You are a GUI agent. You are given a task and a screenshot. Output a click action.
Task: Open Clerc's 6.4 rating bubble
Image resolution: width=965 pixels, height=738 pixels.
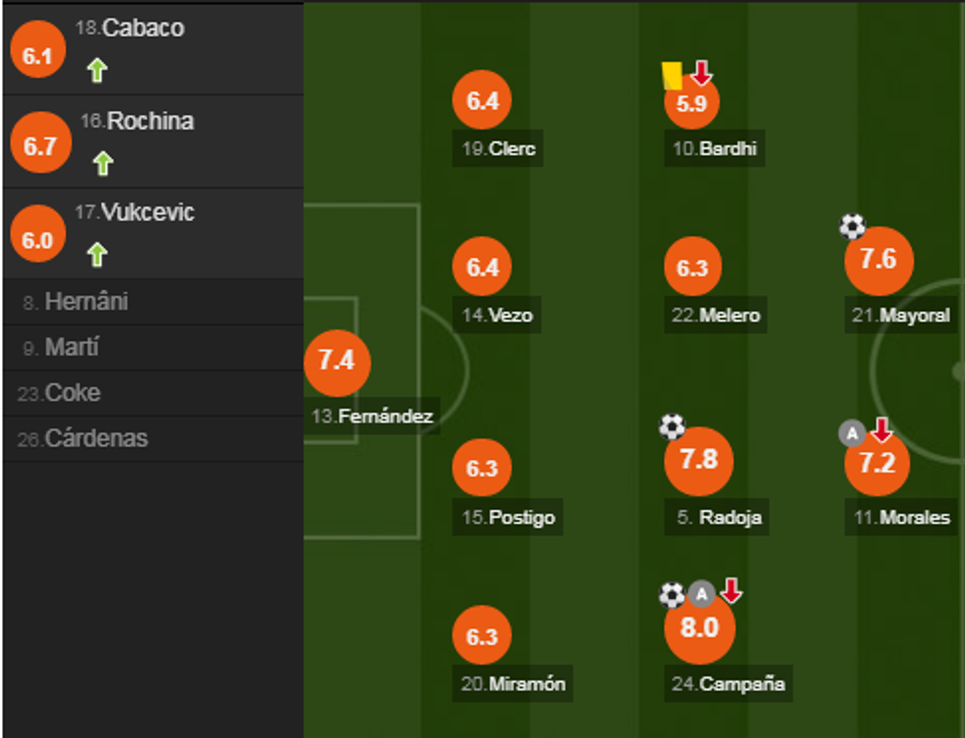tap(482, 101)
